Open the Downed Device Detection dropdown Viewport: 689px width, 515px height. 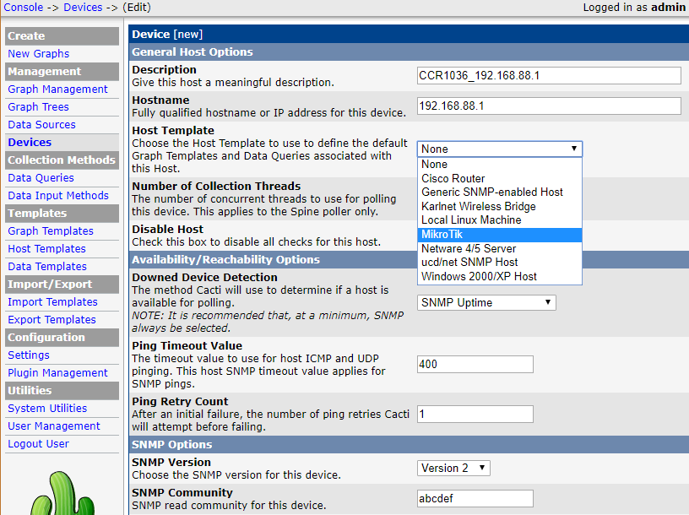pyautogui.click(x=486, y=302)
